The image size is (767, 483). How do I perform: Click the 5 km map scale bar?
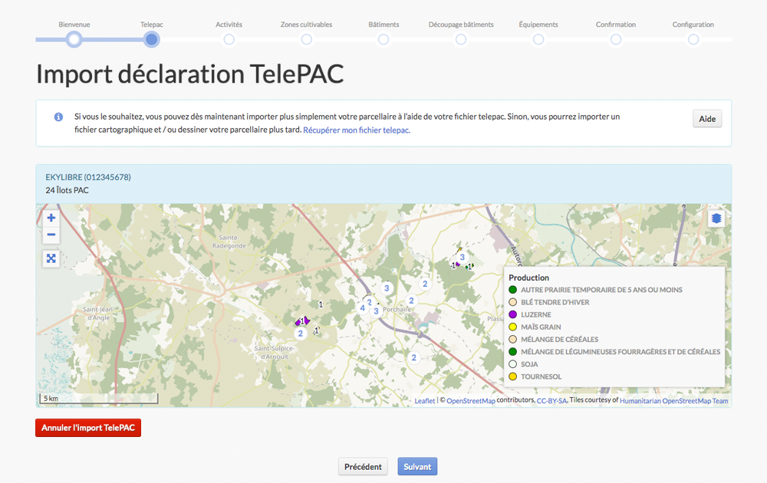99,399
